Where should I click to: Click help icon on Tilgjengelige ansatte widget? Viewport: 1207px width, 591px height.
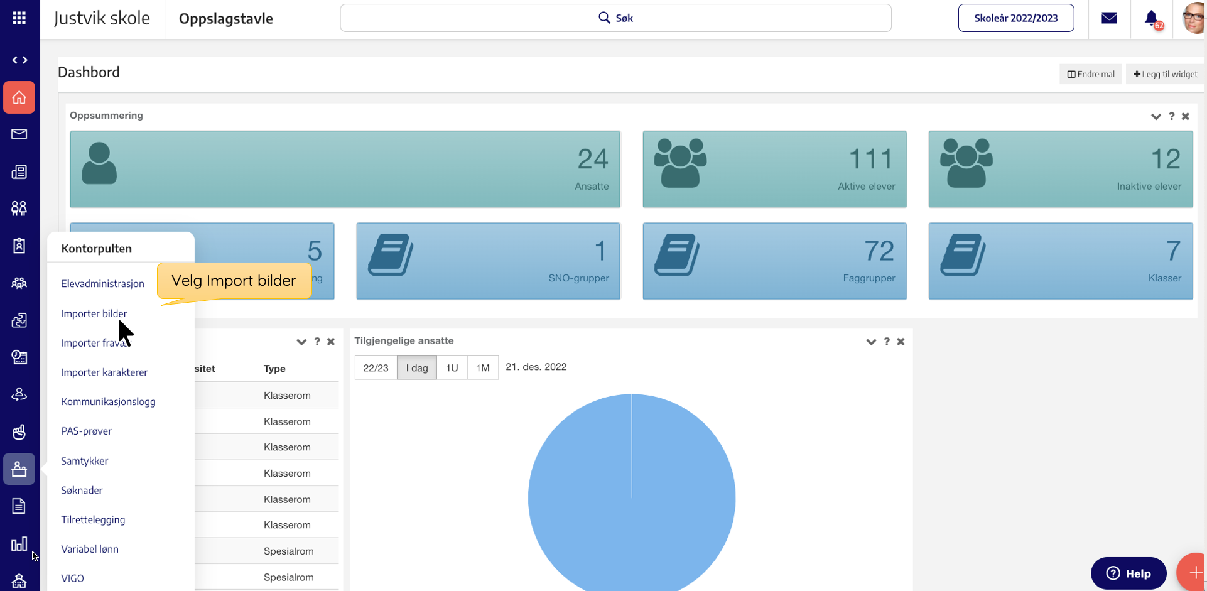pyautogui.click(x=887, y=342)
